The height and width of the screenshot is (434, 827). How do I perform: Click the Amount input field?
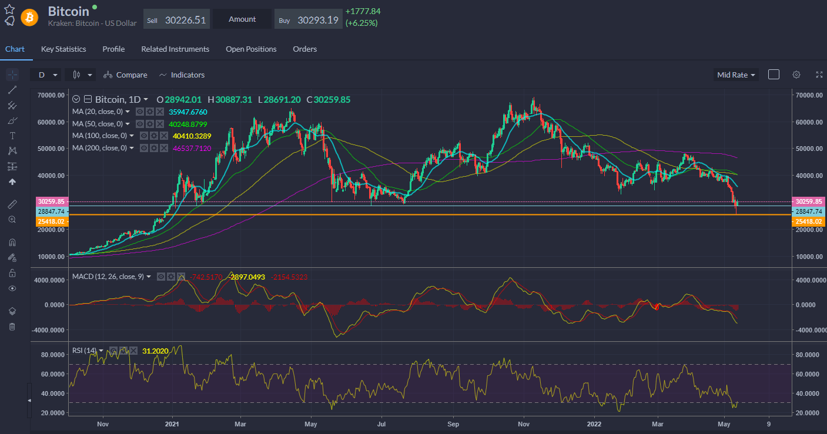coord(242,19)
